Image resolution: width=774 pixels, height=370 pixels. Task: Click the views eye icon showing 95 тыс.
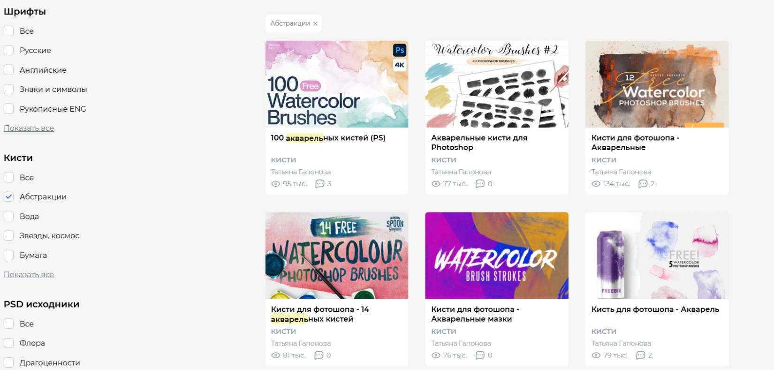click(x=276, y=184)
